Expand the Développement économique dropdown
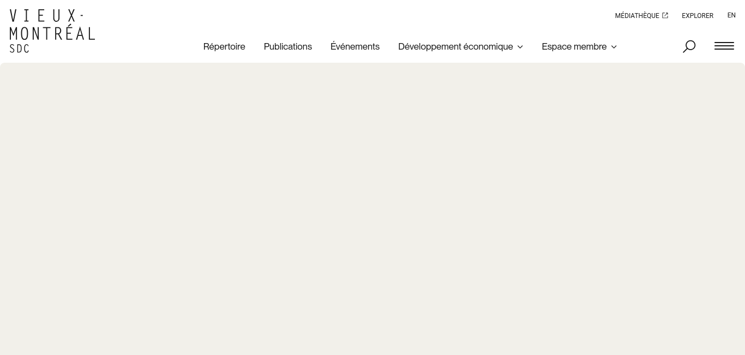 pyautogui.click(x=460, y=46)
